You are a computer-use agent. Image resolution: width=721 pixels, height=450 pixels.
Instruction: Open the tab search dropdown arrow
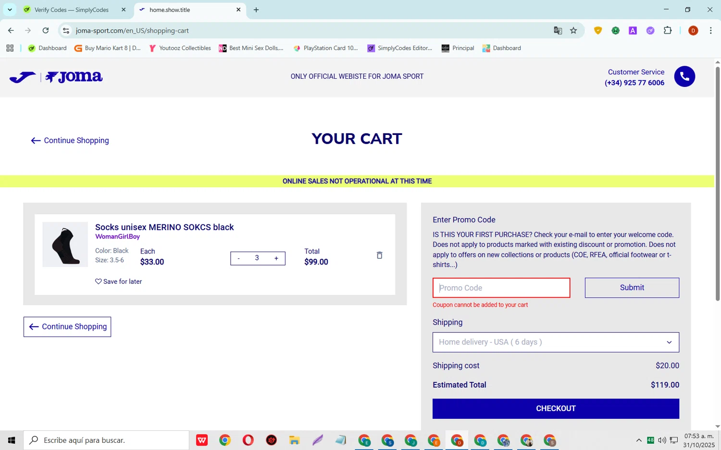tap(10, 10)
